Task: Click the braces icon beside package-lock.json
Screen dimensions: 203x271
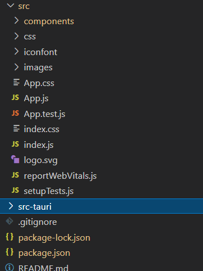Action: (x=10, y=237)
